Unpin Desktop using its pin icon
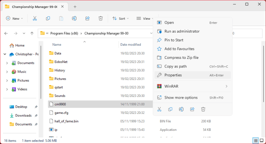 pos(36,107)
